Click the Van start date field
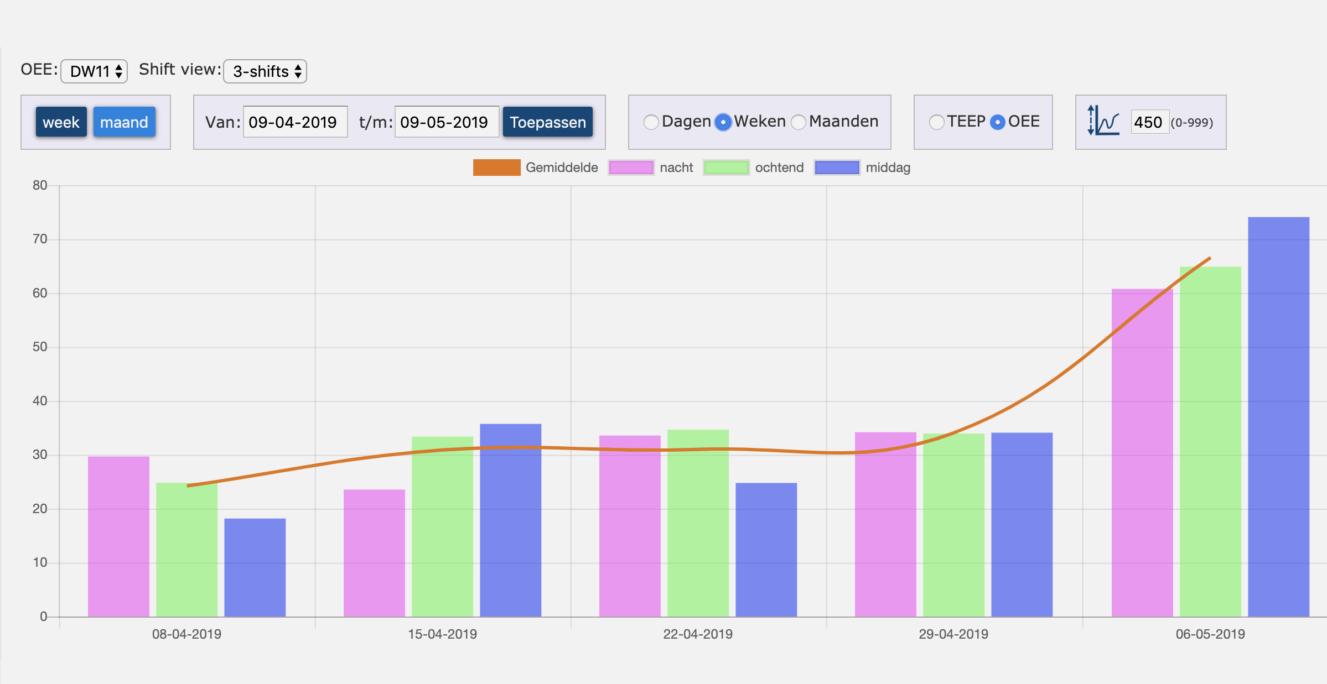Viewport: 1327px width, 684px height. coord(295,122)
